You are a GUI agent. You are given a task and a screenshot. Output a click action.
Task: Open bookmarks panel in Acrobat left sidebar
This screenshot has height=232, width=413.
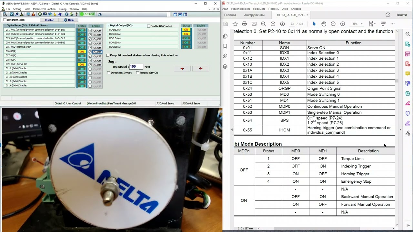[225, 46]
